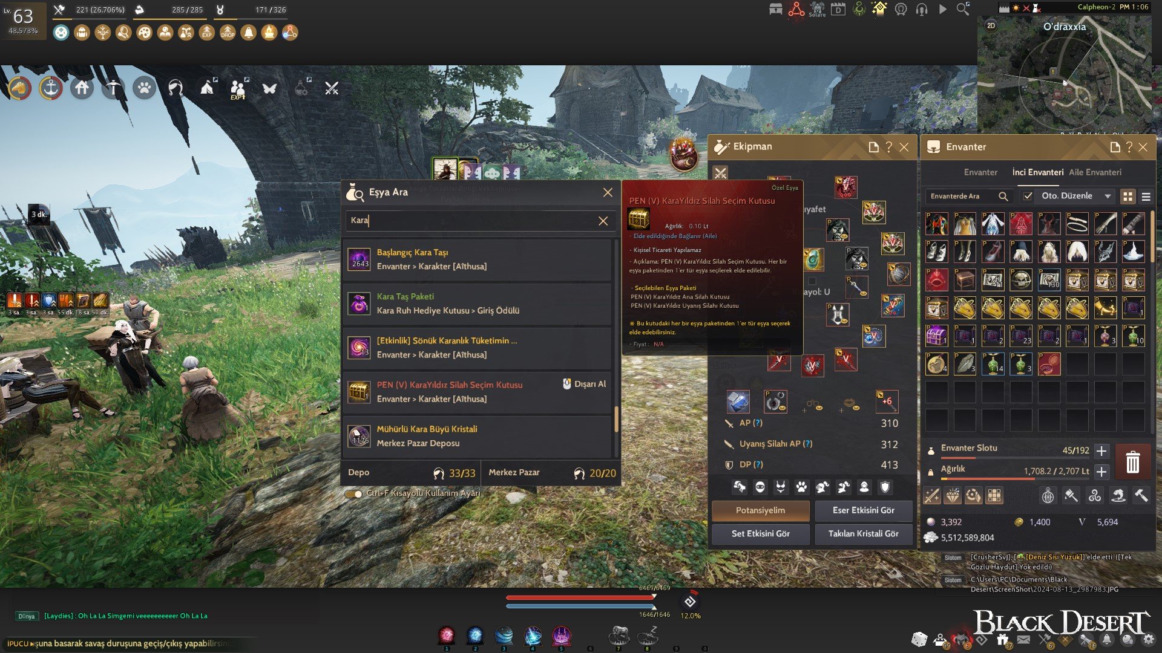Click Depo maid count 33/33

pyautogui.click(x=455, y=473)
